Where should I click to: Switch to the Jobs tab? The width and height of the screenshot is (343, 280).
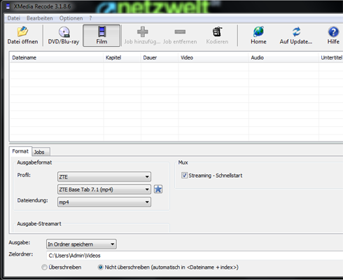tap(41, 152)
